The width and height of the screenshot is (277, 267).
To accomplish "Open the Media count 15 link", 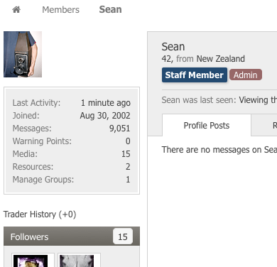I will pyautogui.click(x=126, y=154).
